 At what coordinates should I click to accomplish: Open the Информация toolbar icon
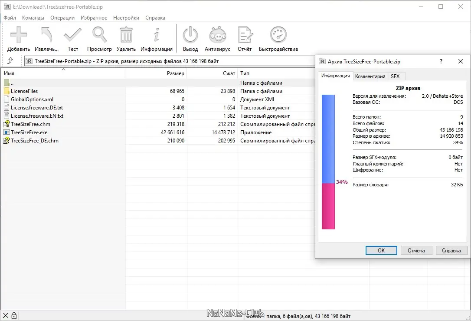tap(157, 35)
